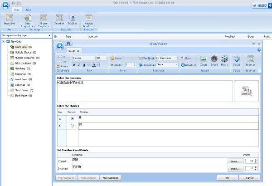Click More for Incorrect feedback

point(235,169)
